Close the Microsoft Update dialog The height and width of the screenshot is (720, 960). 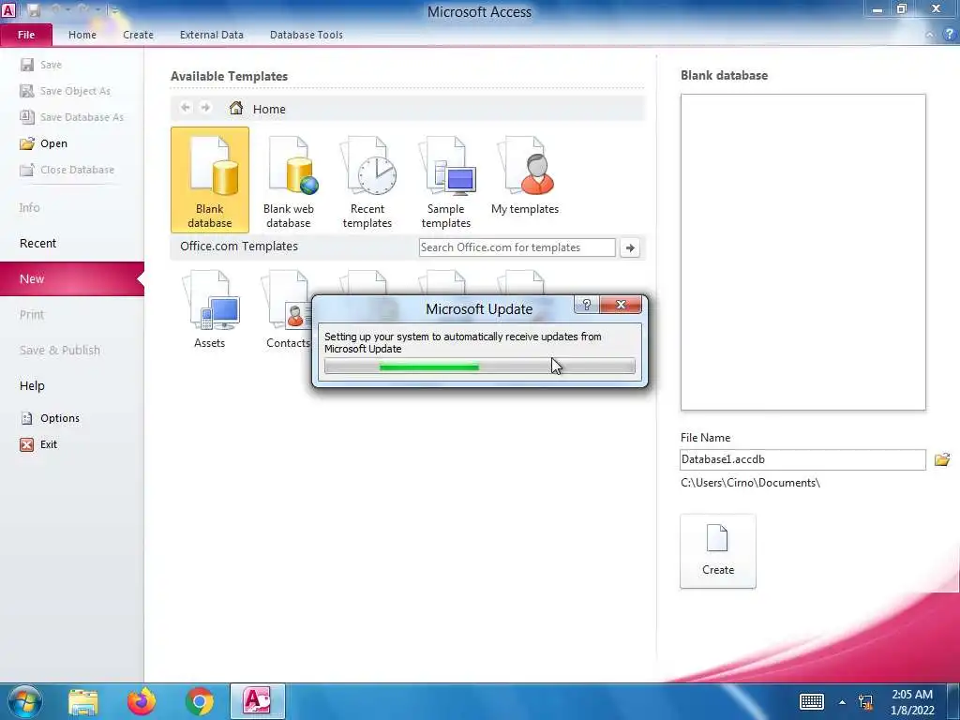pos(621,305)
